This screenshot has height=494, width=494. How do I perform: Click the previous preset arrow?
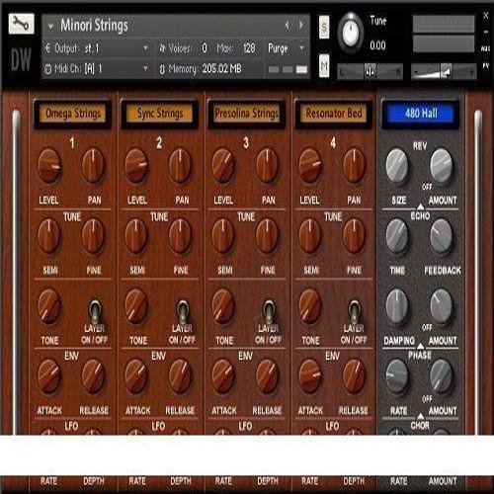288,25
